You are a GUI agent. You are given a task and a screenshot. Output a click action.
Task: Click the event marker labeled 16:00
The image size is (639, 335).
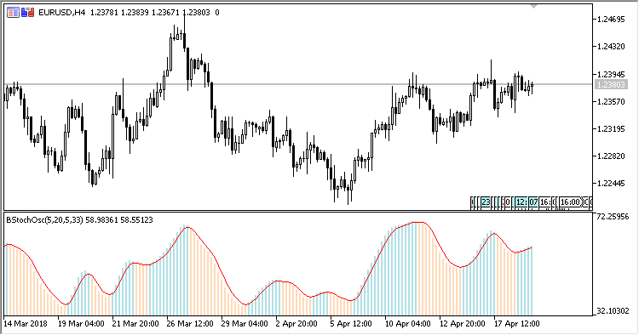[570, 202]
